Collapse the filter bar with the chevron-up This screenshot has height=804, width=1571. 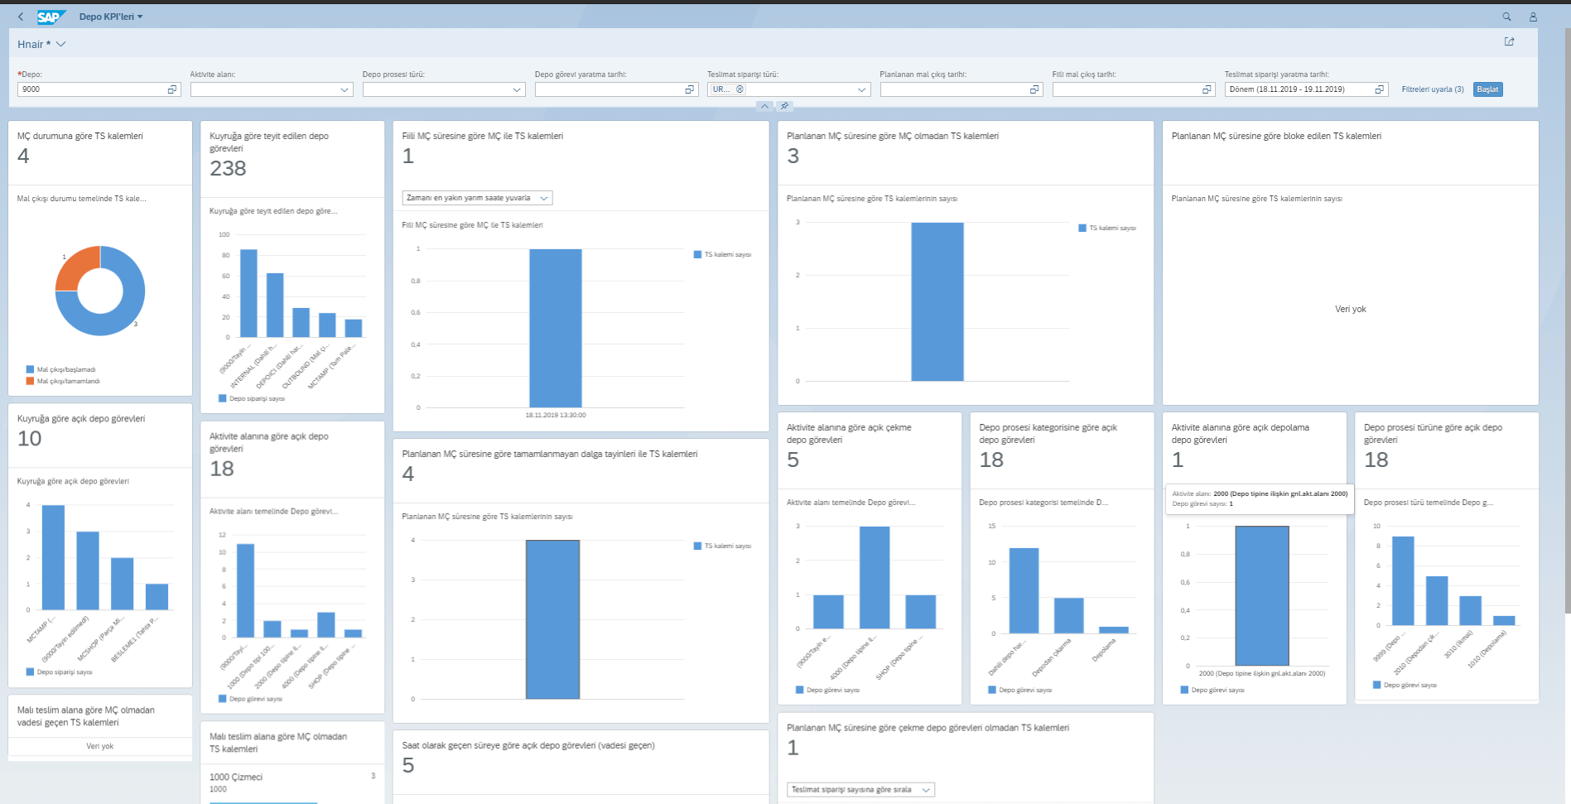click(764, 106)
